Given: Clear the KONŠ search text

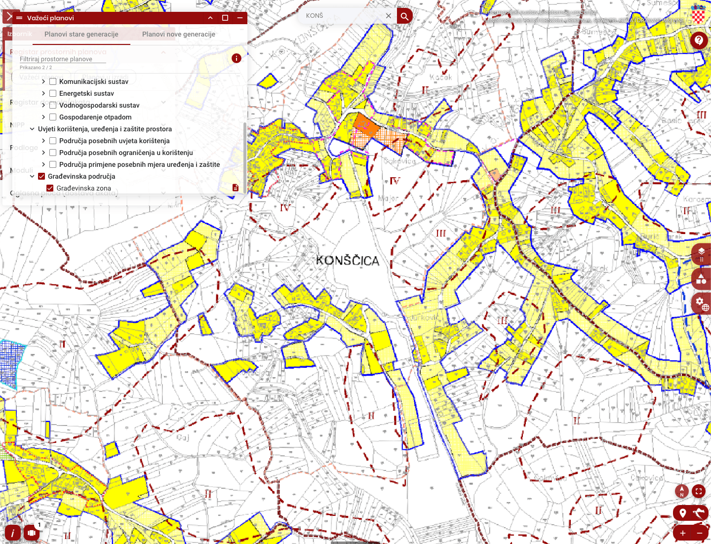Looking at the screenshot, I should [x=389, y=16].
